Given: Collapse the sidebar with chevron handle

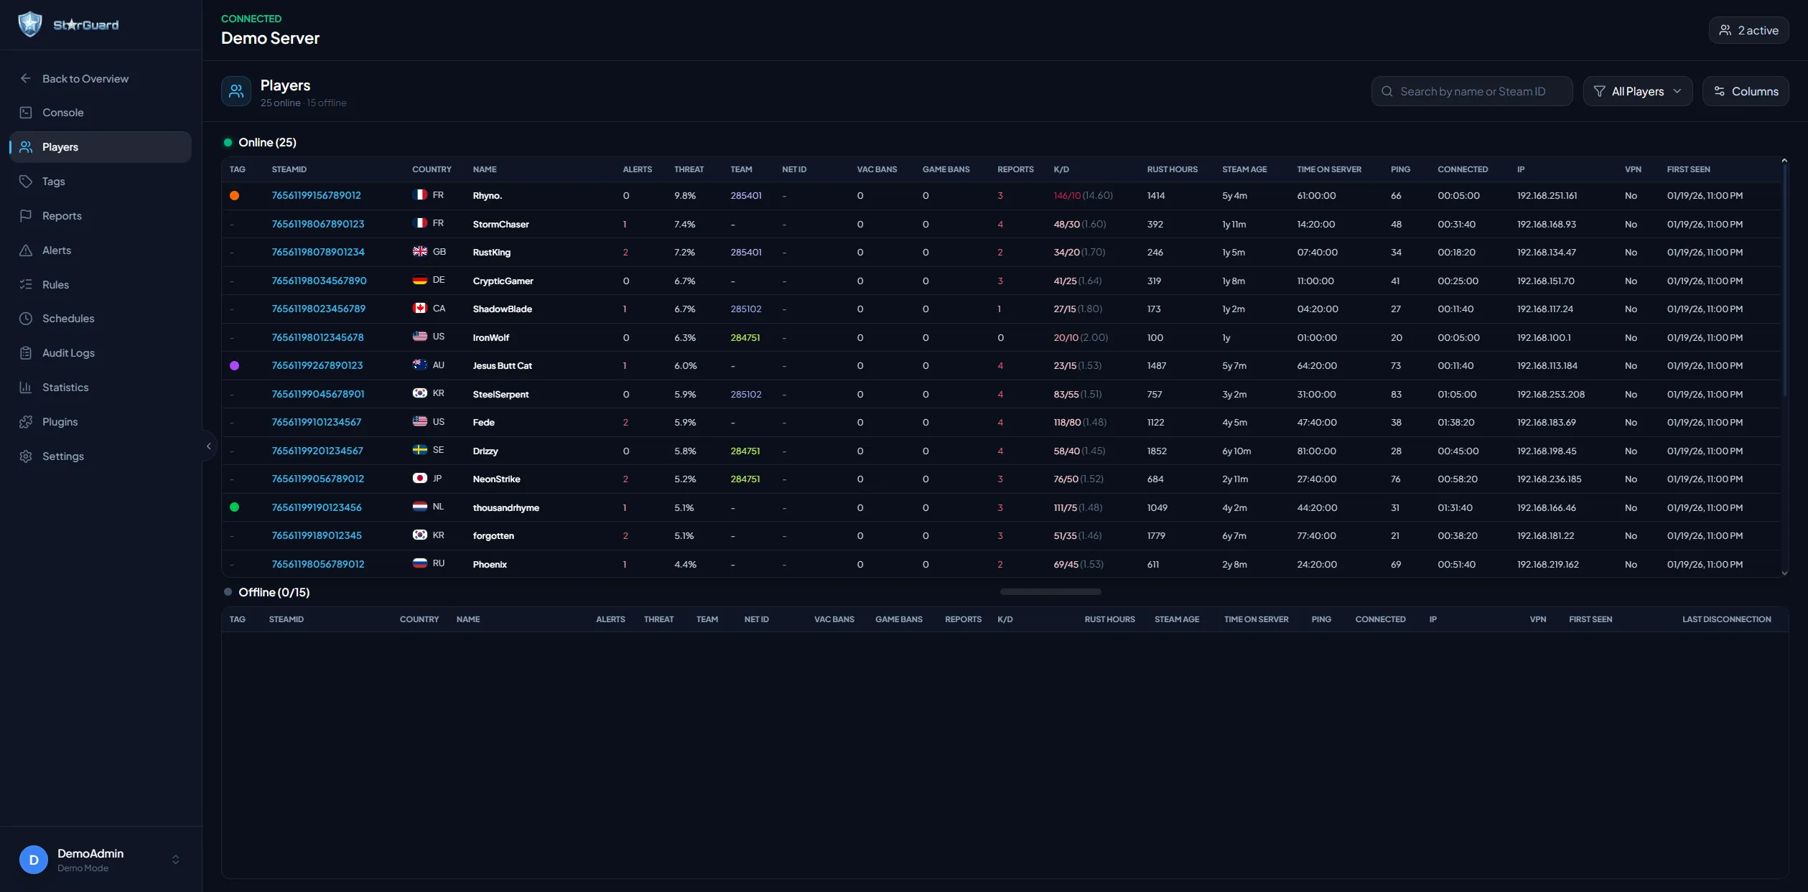Looking at the screenshot, I should coord(208,446).
